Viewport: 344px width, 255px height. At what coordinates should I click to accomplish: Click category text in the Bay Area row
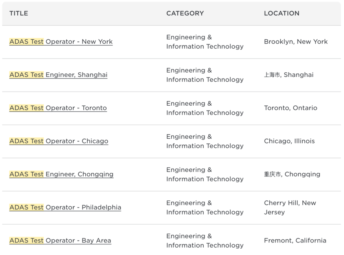pyautogui.click(x=205, y=240)
